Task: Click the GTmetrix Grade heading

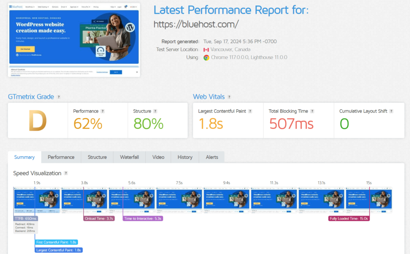Action: (x=31, y=97)
